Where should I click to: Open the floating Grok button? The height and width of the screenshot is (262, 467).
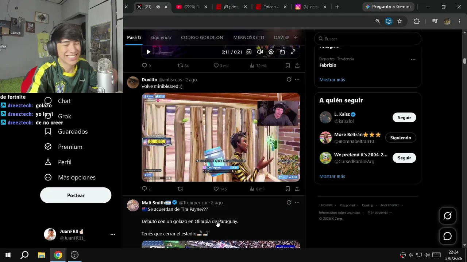(x=447, y=216)
